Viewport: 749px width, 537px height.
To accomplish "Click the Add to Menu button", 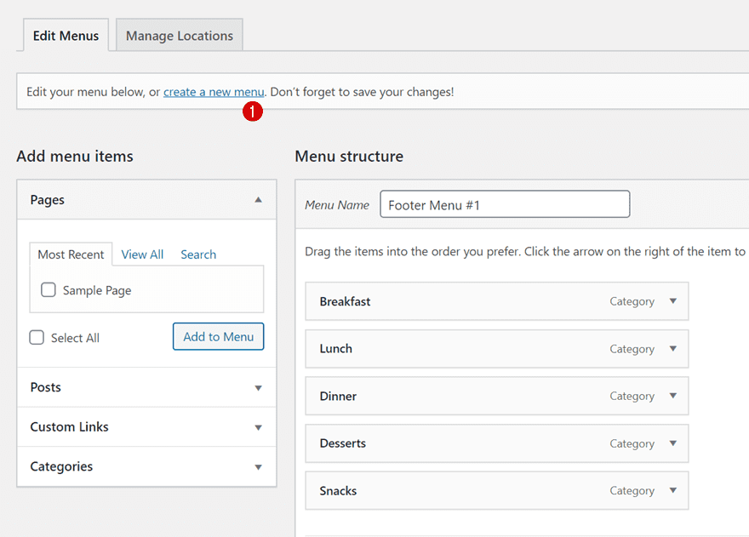I will click(218, 337).
